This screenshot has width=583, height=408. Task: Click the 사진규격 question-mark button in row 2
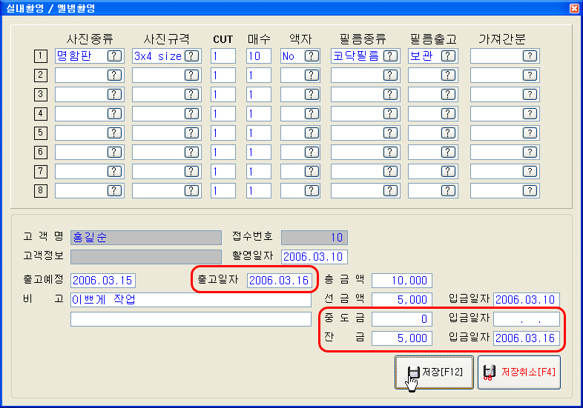(191, 76)
